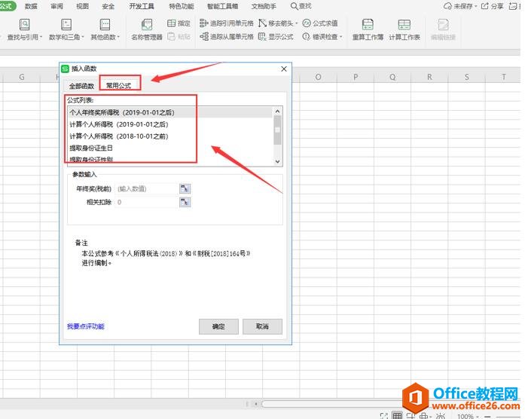This screenshot has width=525, height=419.
Task: Select 计算个人所得税 (2018-10-01之前) formula
Action: pos(170,136)
